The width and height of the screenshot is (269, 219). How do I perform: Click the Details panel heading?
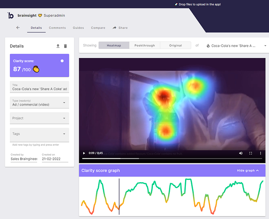tap(17, 46)
